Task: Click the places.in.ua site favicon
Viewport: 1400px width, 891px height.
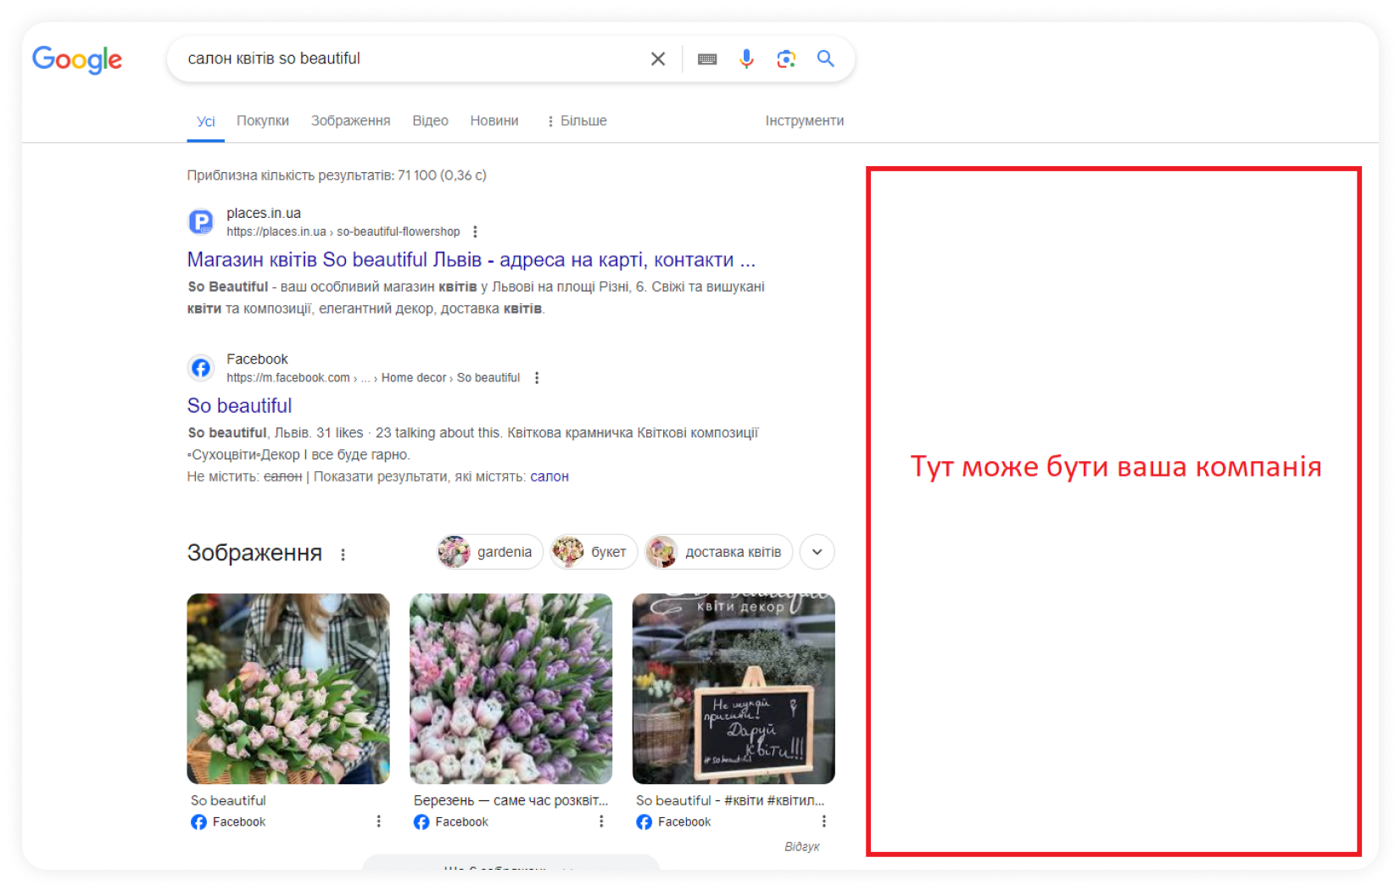Action: point(201,222)
